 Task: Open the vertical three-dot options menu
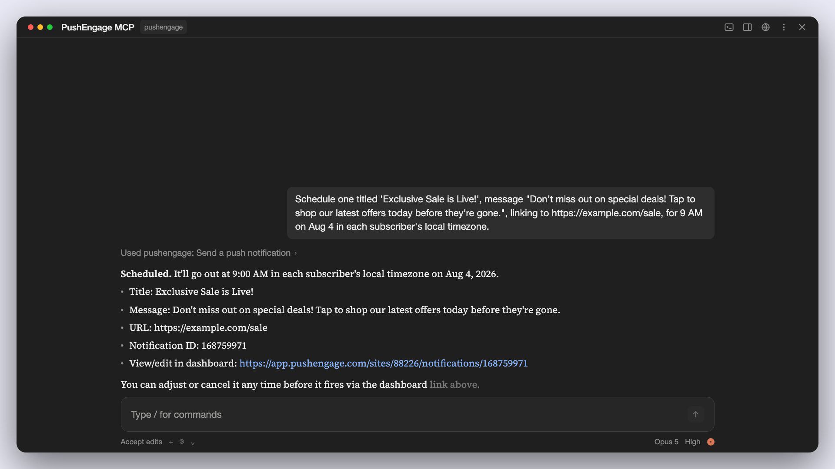[x=784, y=27]
